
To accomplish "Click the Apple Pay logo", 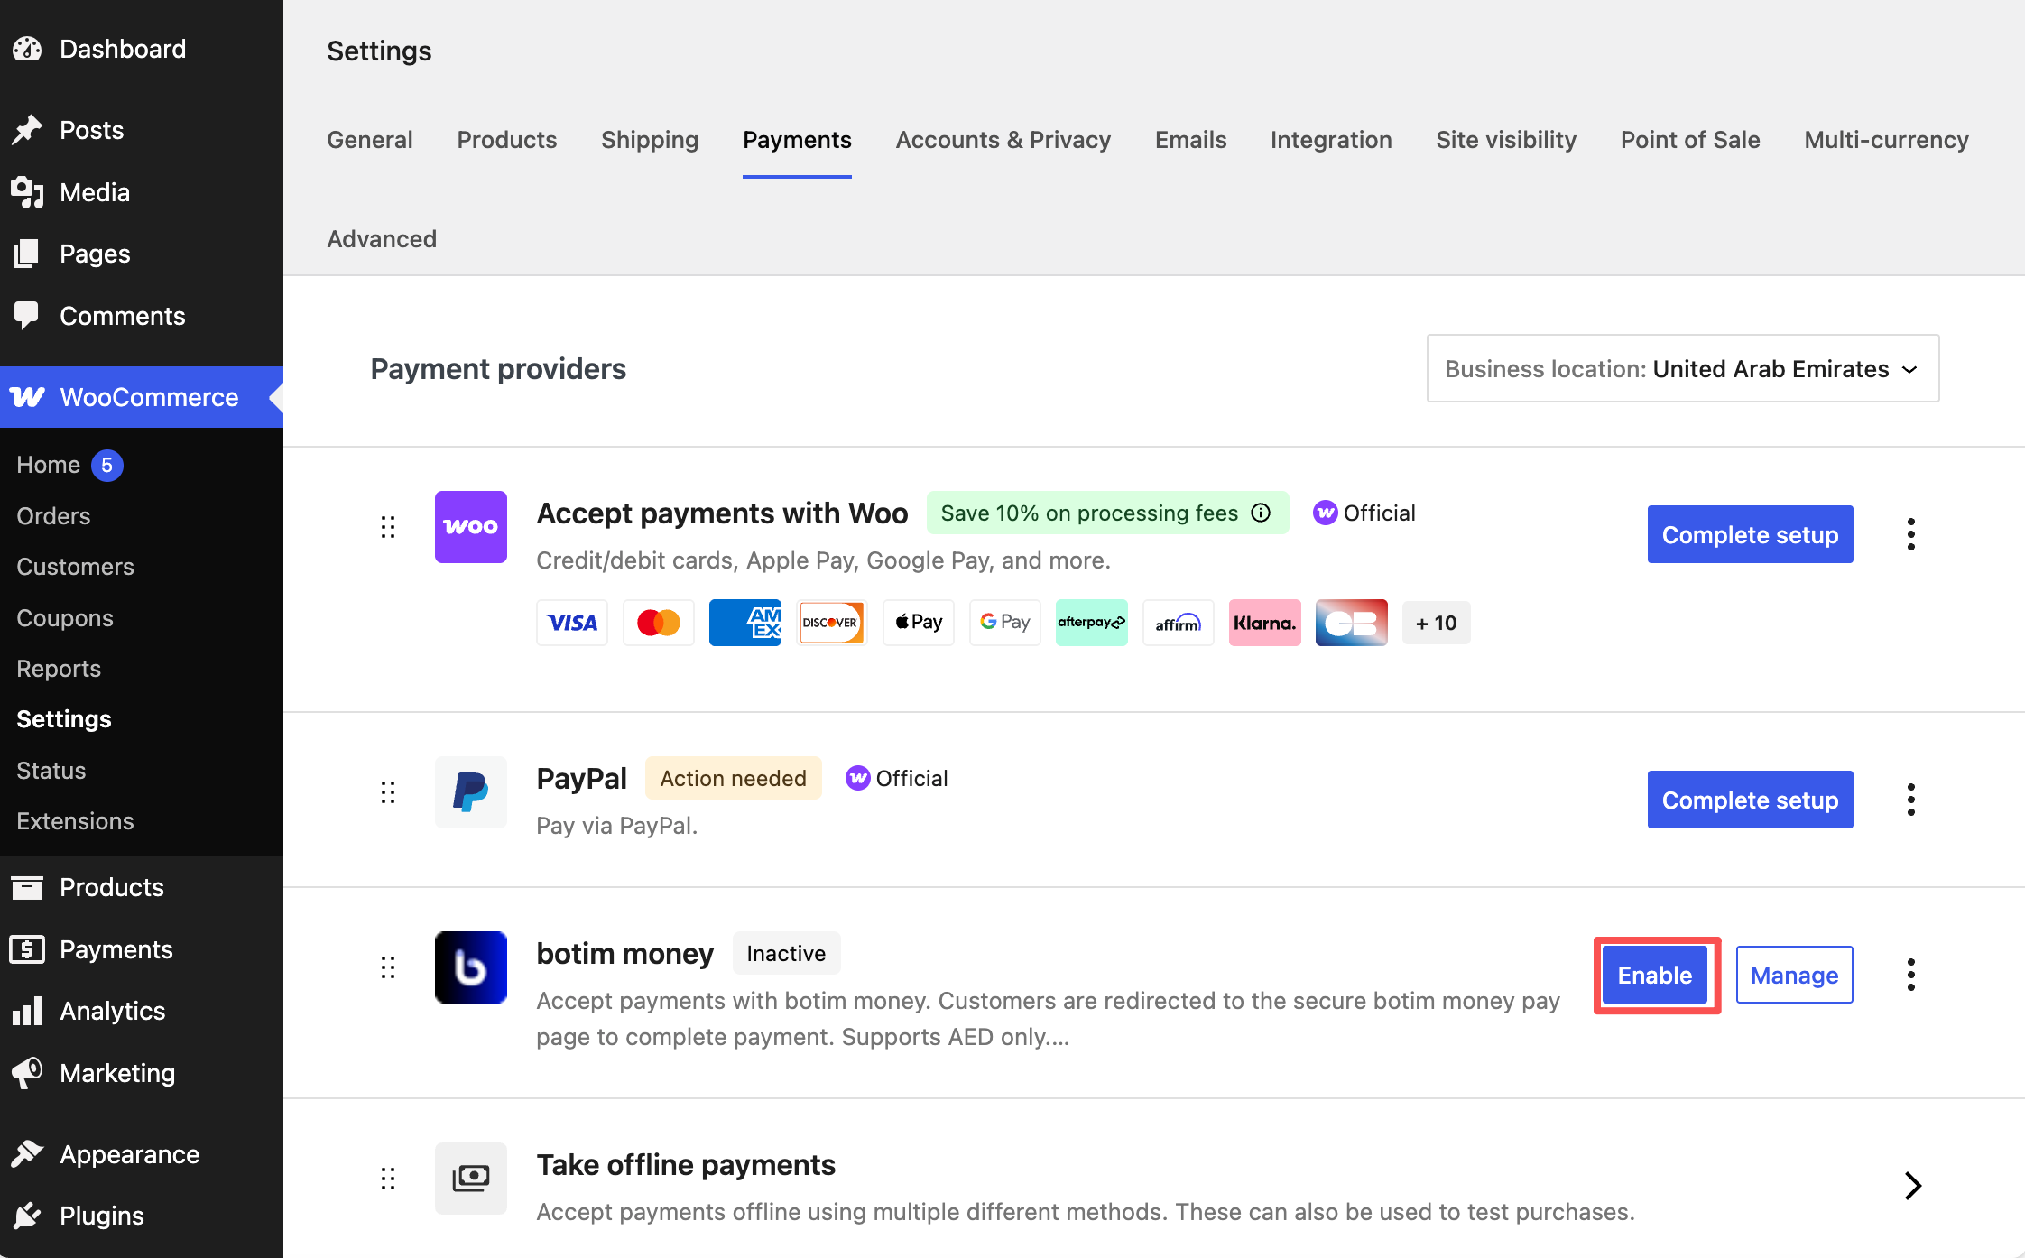I will (919, 623).
